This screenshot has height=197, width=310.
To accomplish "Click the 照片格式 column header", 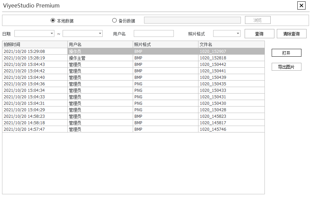I will pos(166,45).
